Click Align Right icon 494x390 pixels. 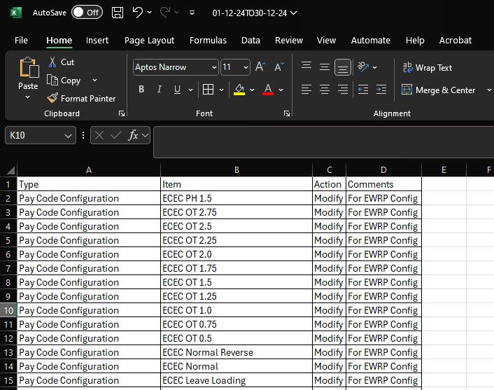click(343, 90)
